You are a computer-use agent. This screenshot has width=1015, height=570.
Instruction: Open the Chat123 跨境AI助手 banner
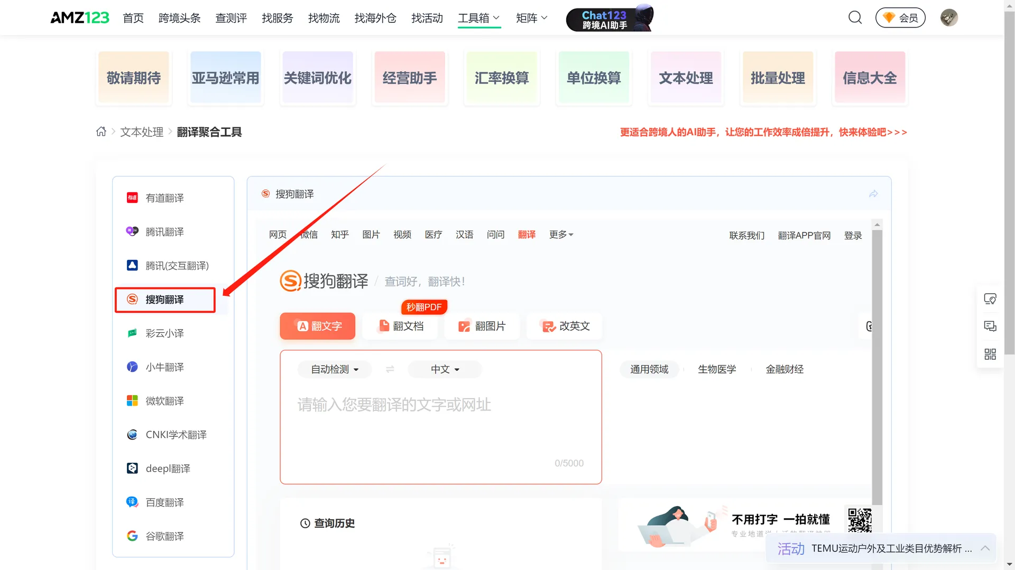point(610,18)
